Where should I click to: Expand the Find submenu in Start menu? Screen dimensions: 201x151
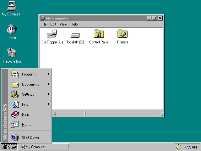(25, 104)
